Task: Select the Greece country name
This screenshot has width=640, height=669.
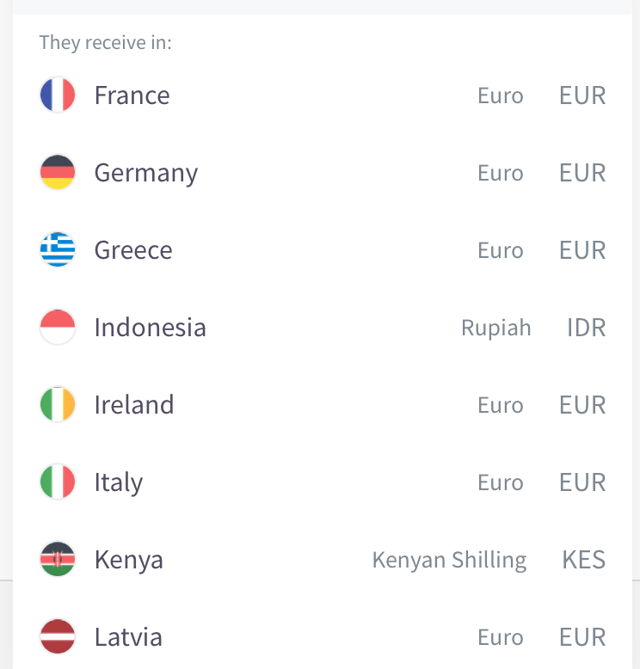Action: point(133,250)
